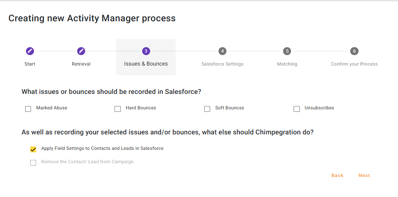Check the Hard Bounces option
This screenshot has height=197, width=398.
tap(118, 109)
